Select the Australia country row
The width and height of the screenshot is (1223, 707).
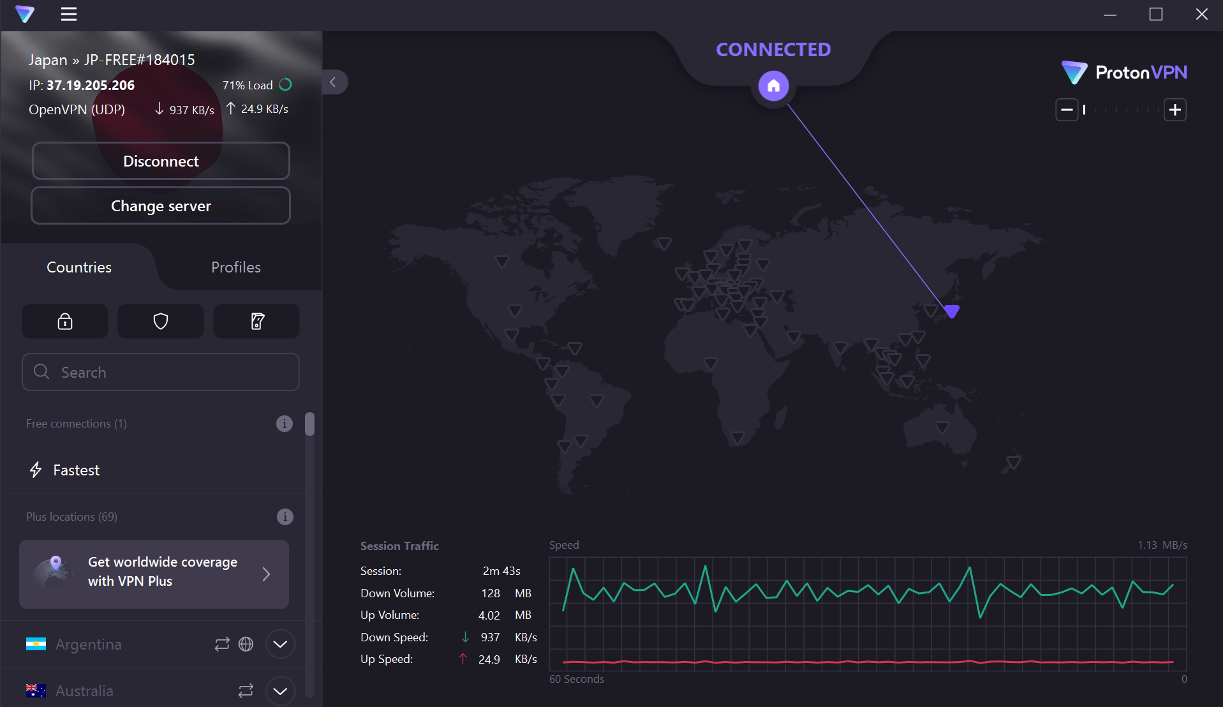pos(153,691)
